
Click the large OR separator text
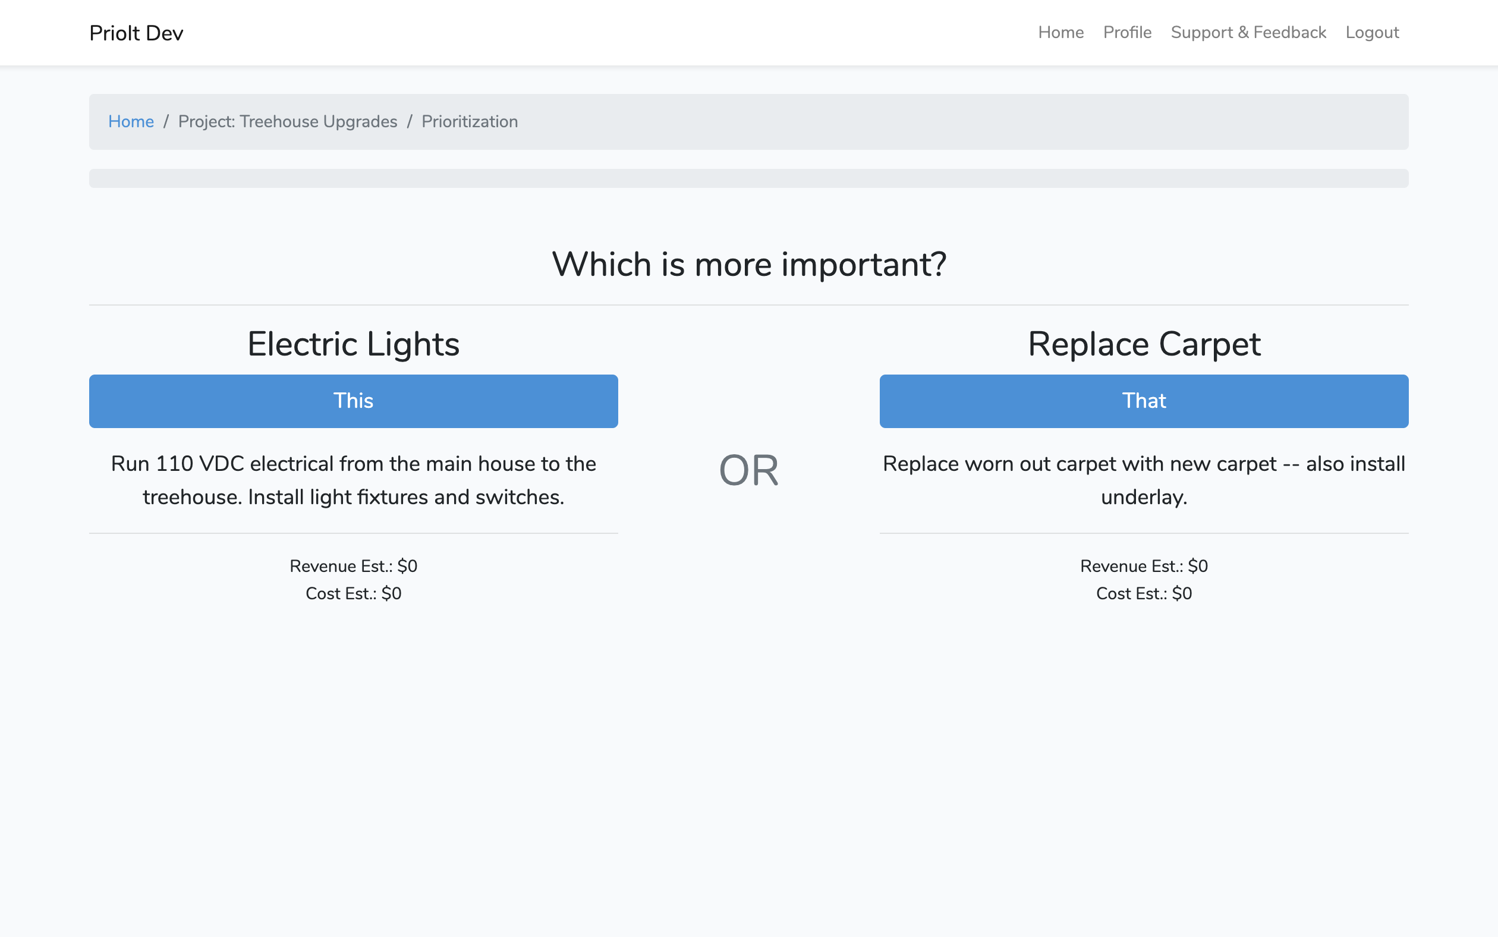coord(748,470)
